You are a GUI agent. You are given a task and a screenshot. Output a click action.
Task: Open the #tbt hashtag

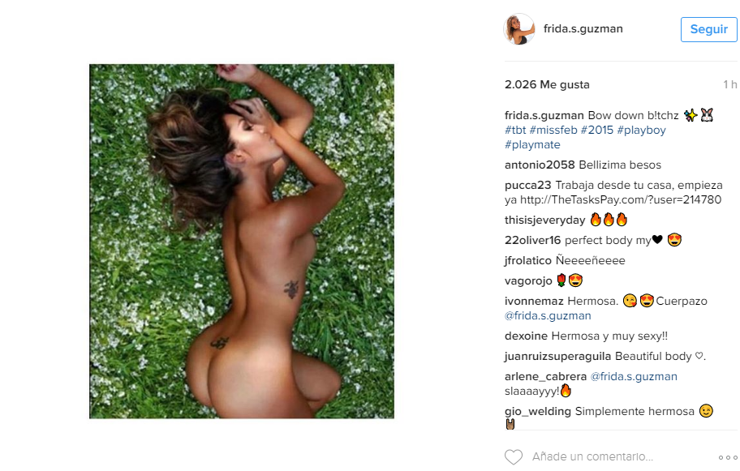pyautogui.click(x=515, y=131)
